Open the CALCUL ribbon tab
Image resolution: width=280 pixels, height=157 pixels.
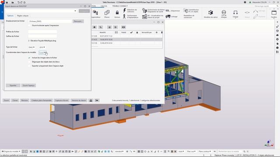coord(104,6)
